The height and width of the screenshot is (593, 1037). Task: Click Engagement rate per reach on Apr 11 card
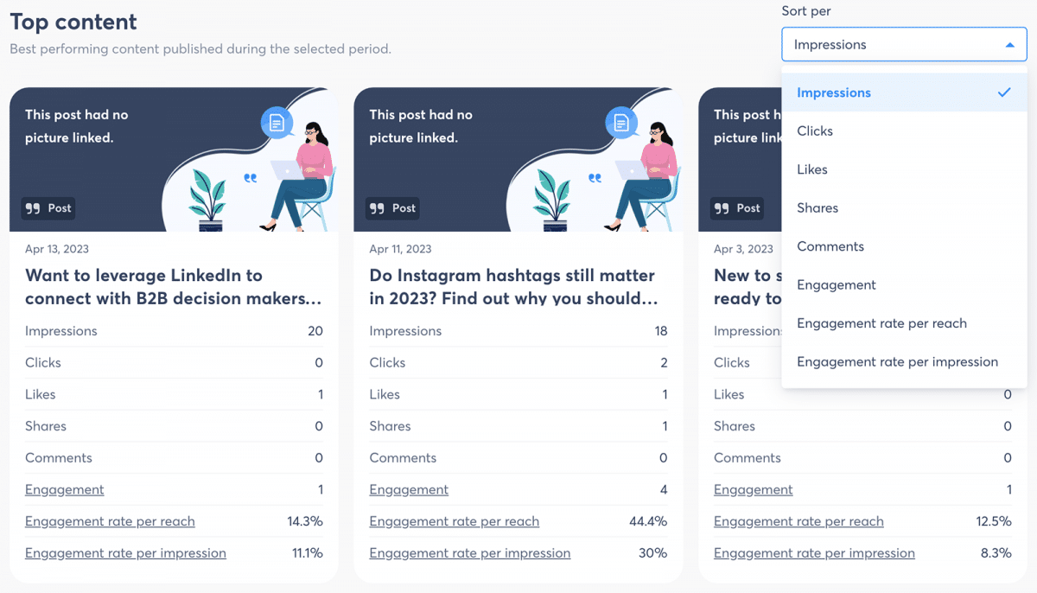click(x=455, y=521)
